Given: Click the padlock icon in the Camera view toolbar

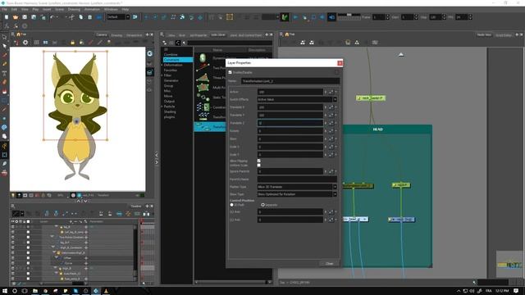Looking at the screenshot, I should [x=72, y=43].
